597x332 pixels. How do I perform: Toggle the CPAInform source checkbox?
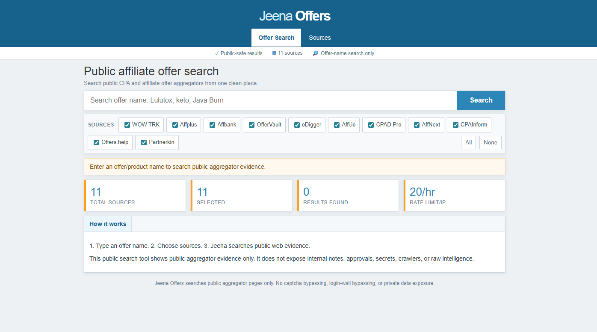point(455,125)
